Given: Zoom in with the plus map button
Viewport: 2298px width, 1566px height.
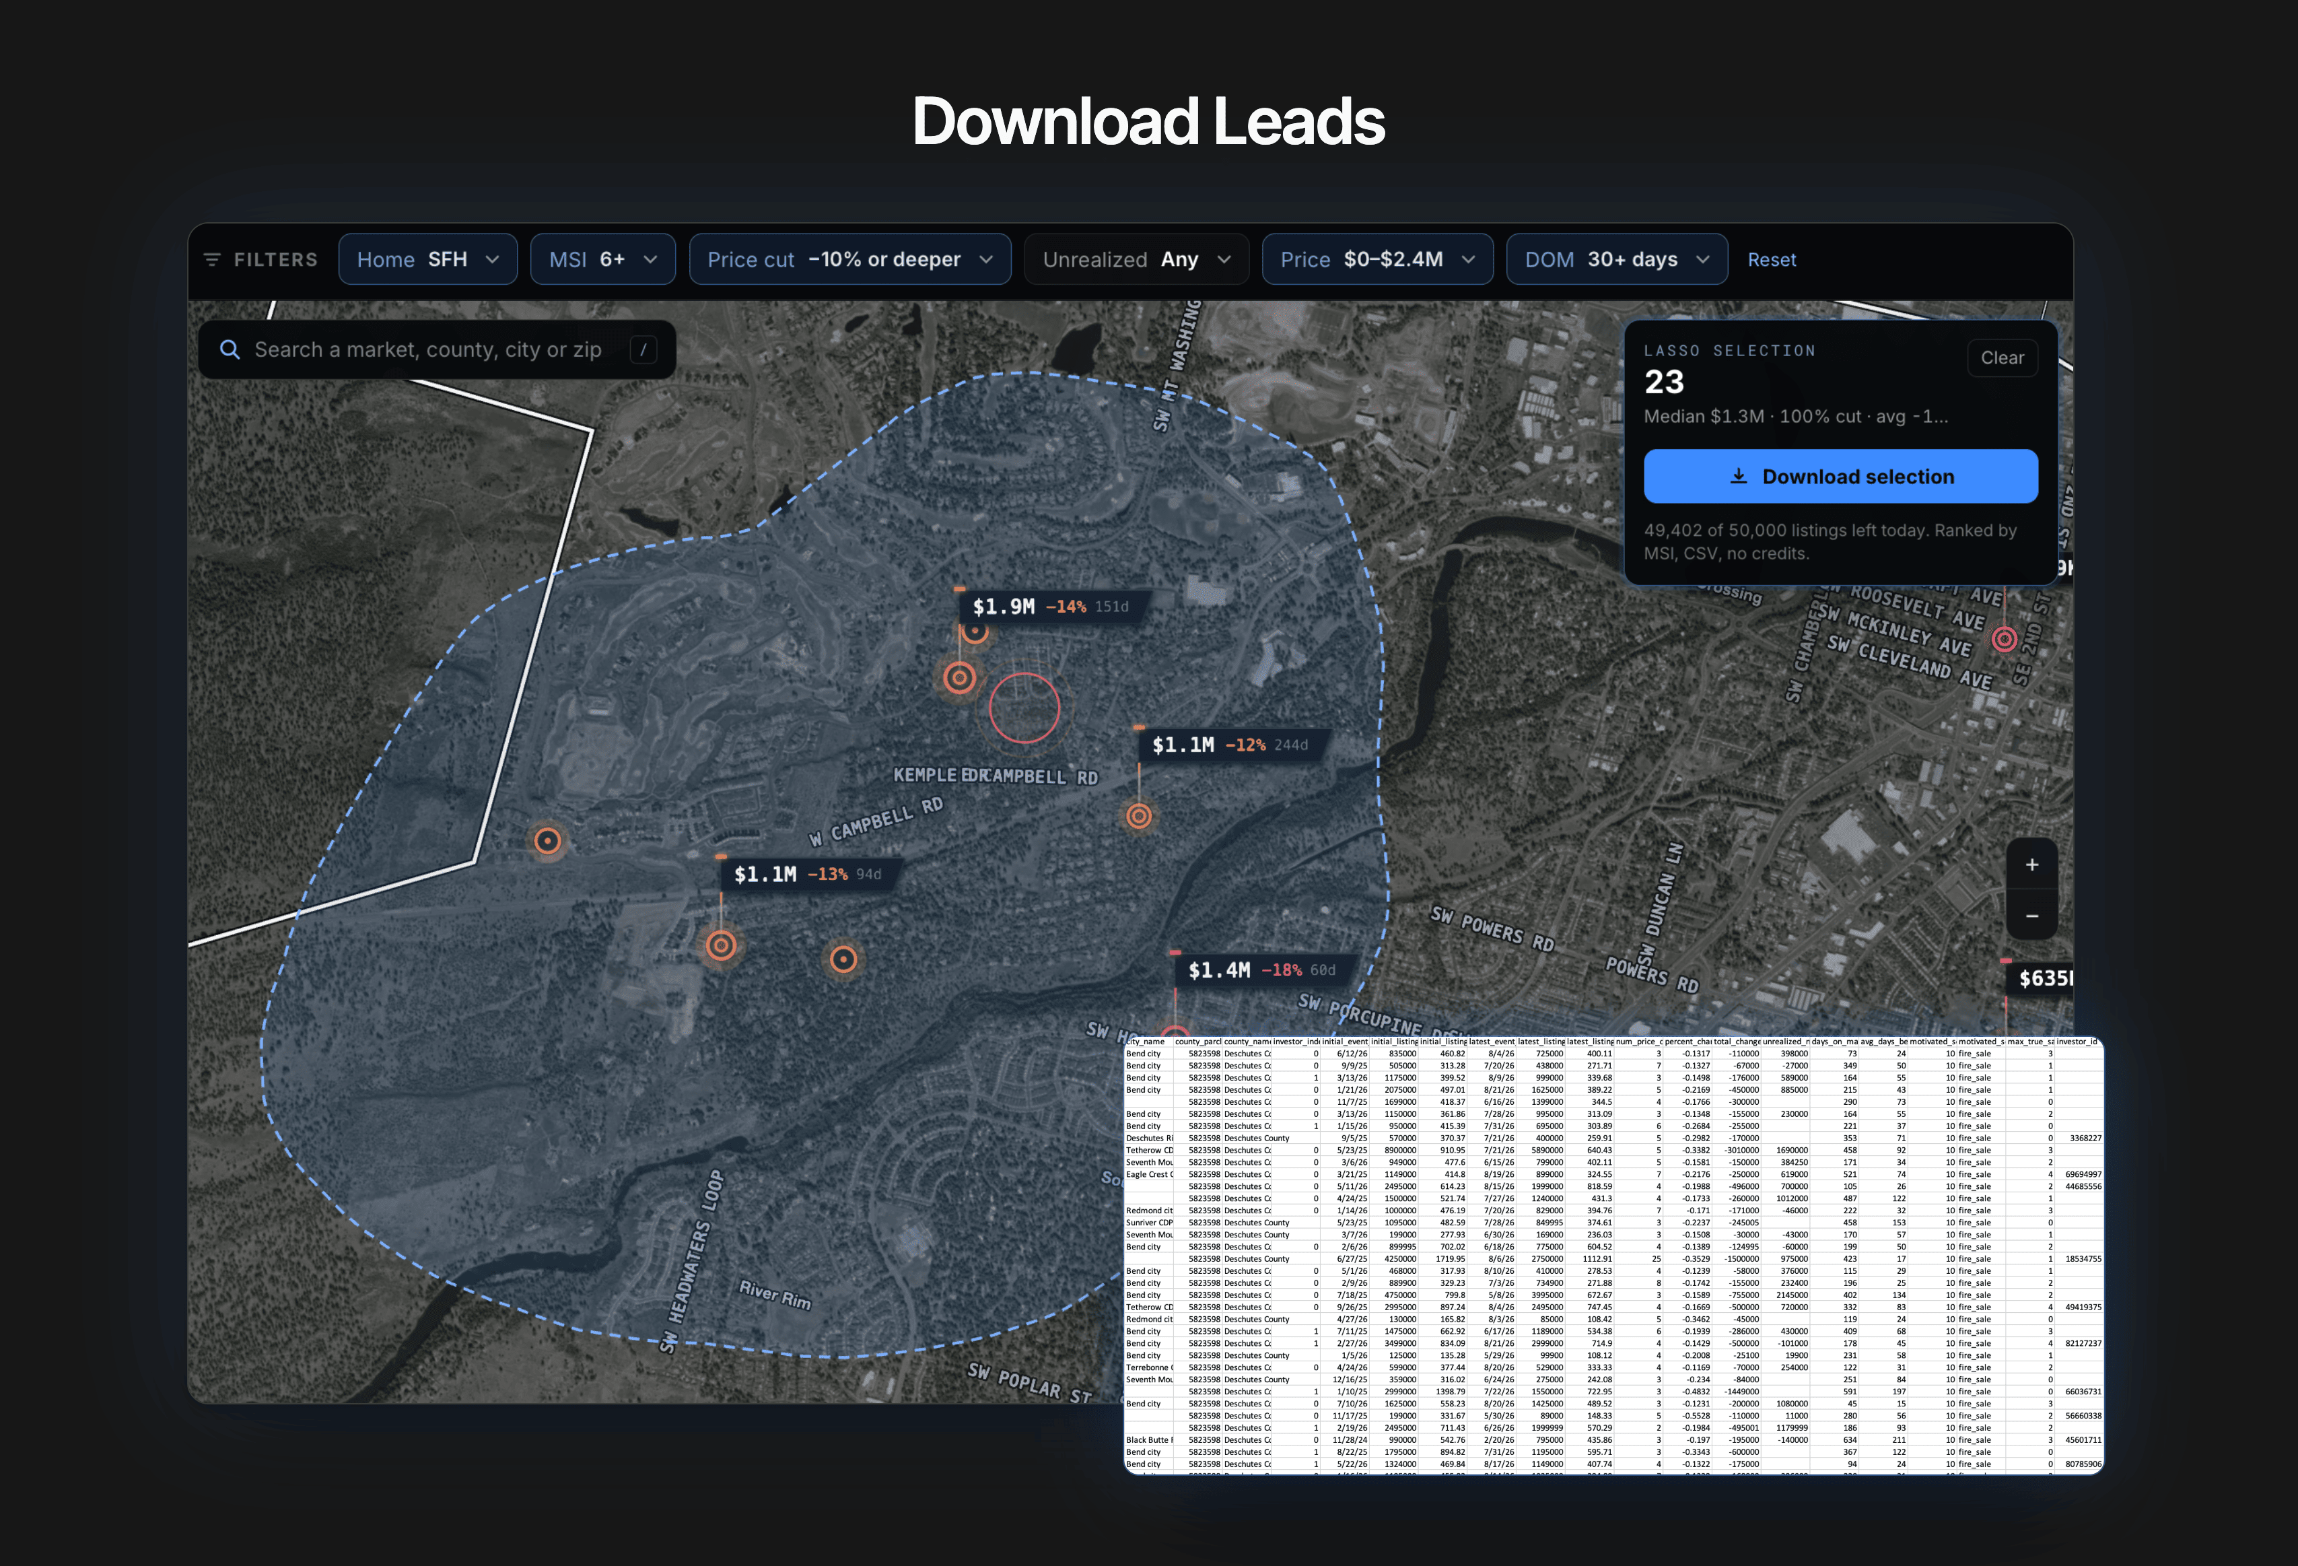Looking at the screenshot, I should tap(2032, 864).
